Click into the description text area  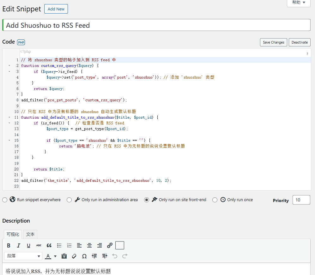156,269
